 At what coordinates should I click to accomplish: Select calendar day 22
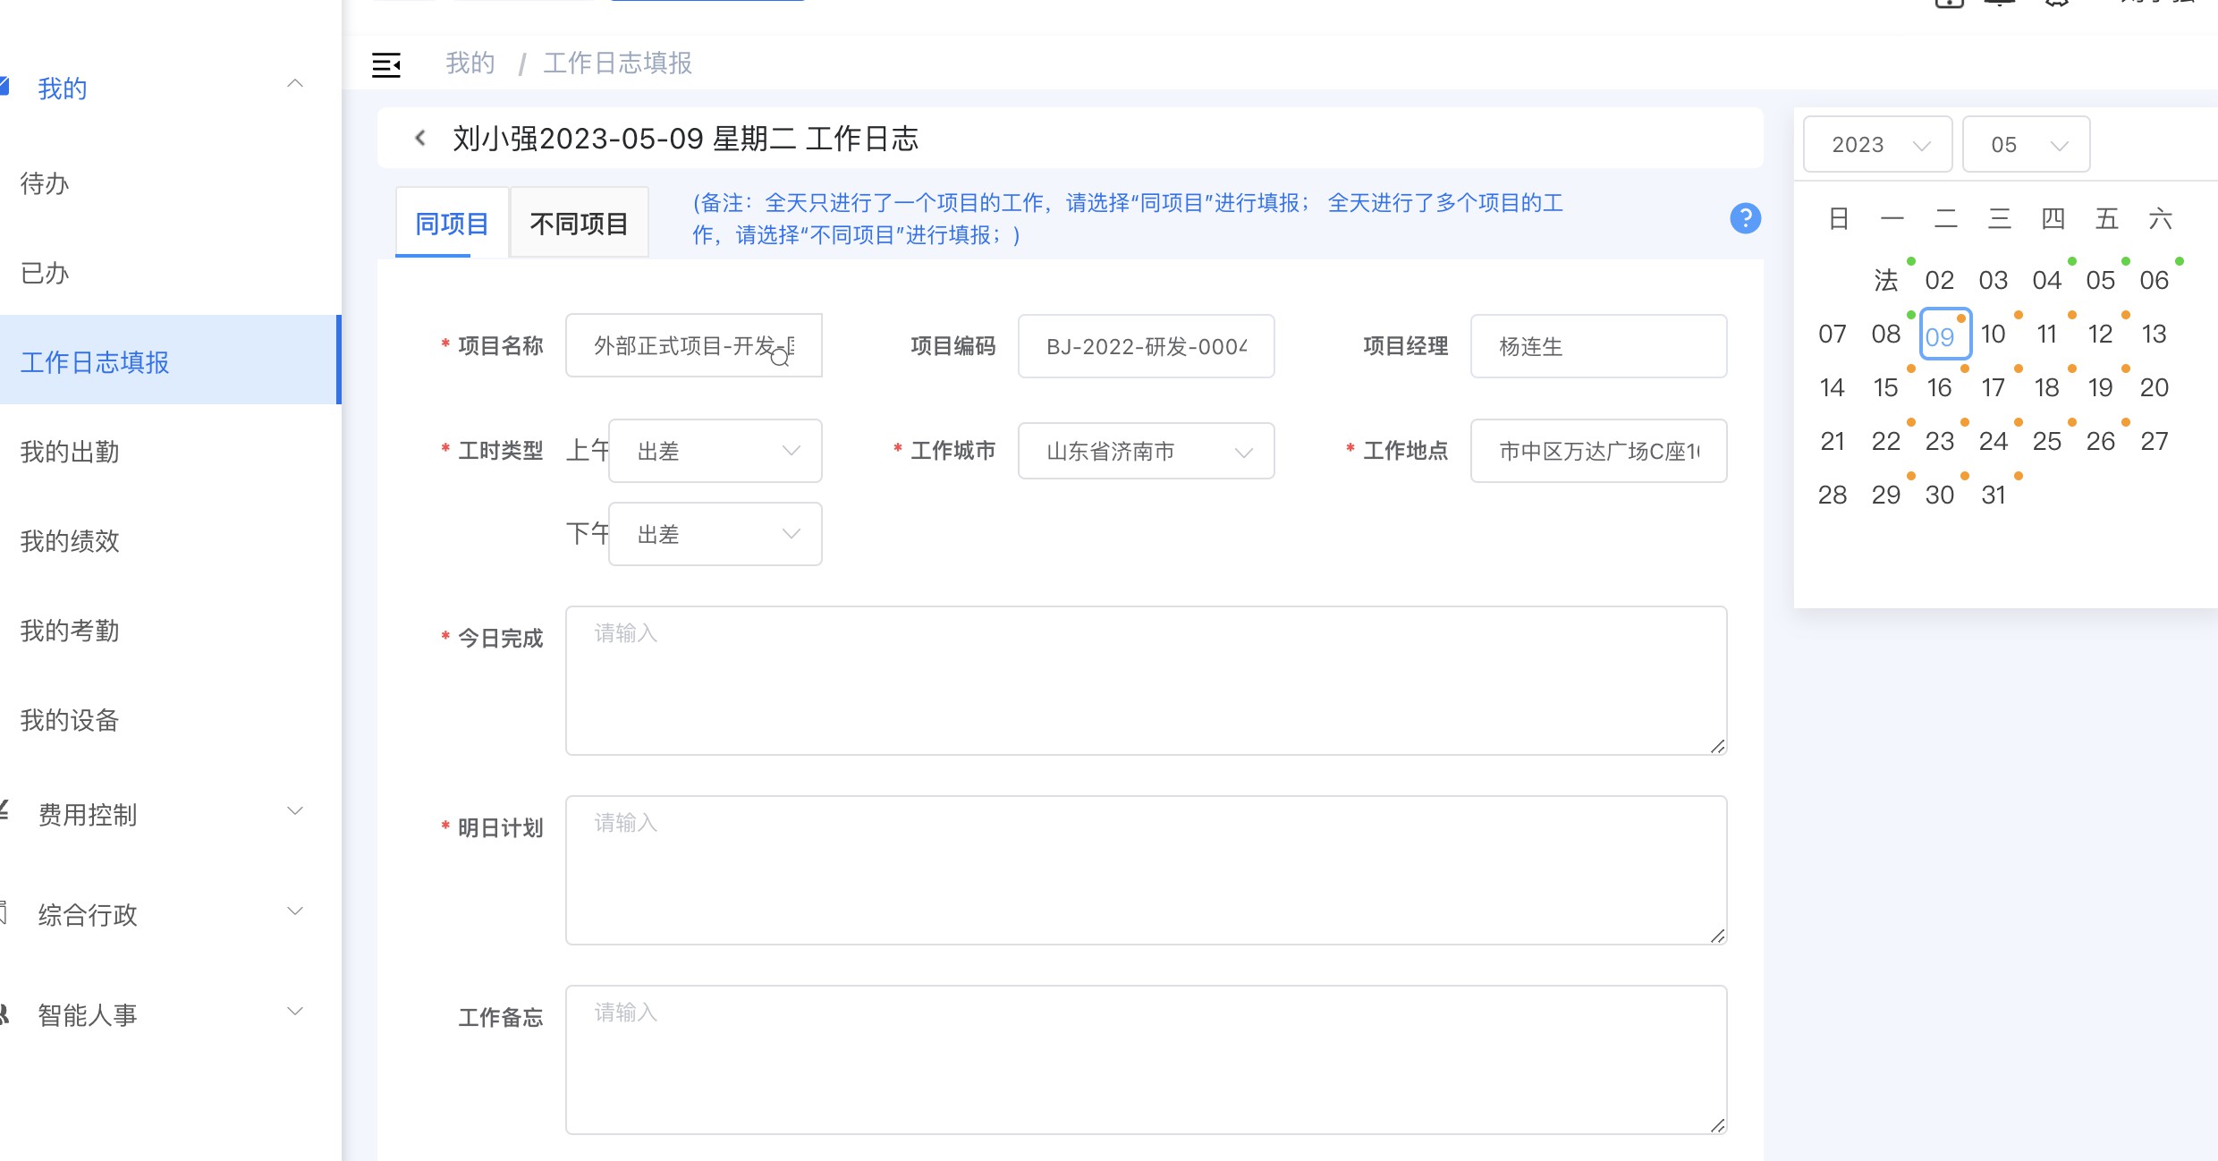pyautogui.click(x=1886, y=441)
